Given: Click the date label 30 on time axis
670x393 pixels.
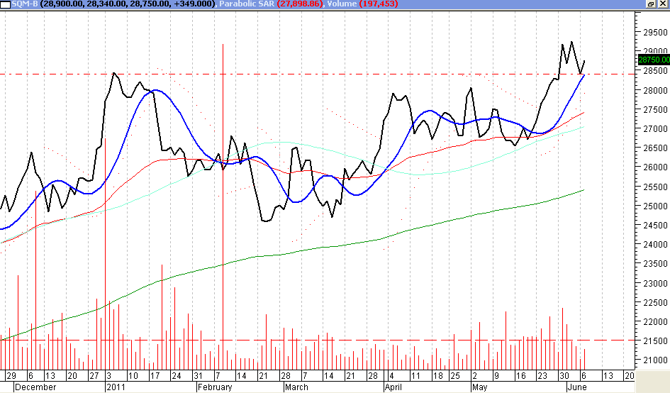Looking at the screenshot, I should click(564, 376).
